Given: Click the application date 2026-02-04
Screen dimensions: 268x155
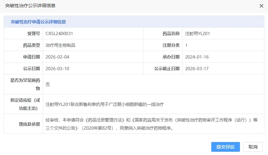Looking at the screenshot, I should point(57,57).
